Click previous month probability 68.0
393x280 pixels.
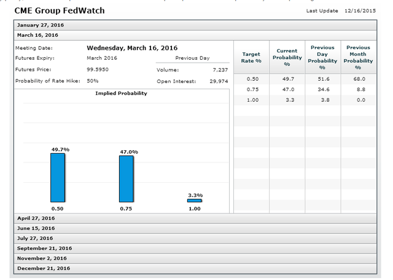(359, 79)
